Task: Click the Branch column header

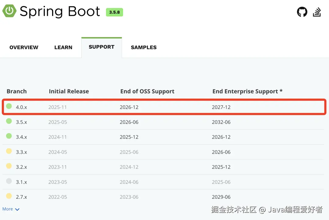Action: [16, 91]
